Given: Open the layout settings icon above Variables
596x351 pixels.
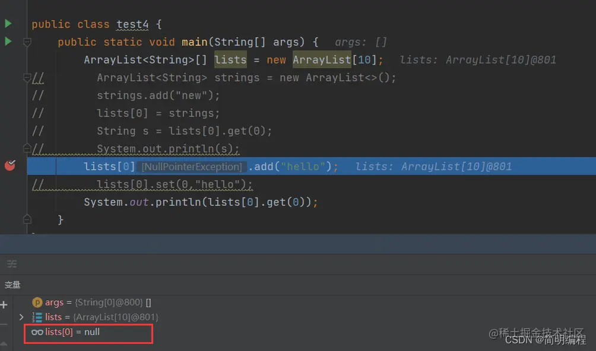Looking at the screenshot, I should point(12,264).
